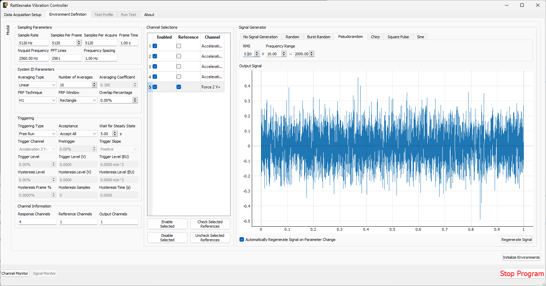The image size is (546, 286).
Task: Select the Random signal generator tab
Action: click(x=292, y=37)
